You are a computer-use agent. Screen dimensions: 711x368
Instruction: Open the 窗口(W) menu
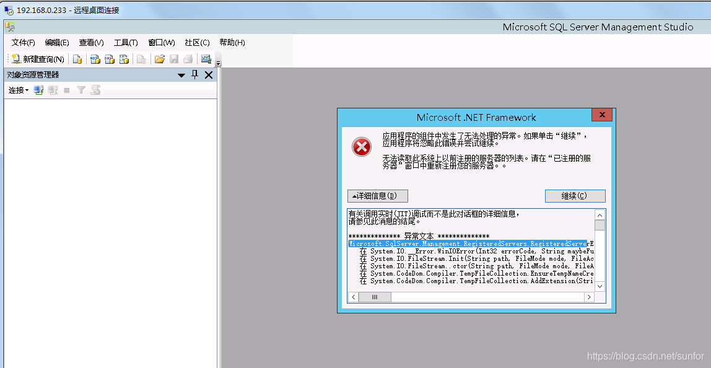(x=162, y=43)
